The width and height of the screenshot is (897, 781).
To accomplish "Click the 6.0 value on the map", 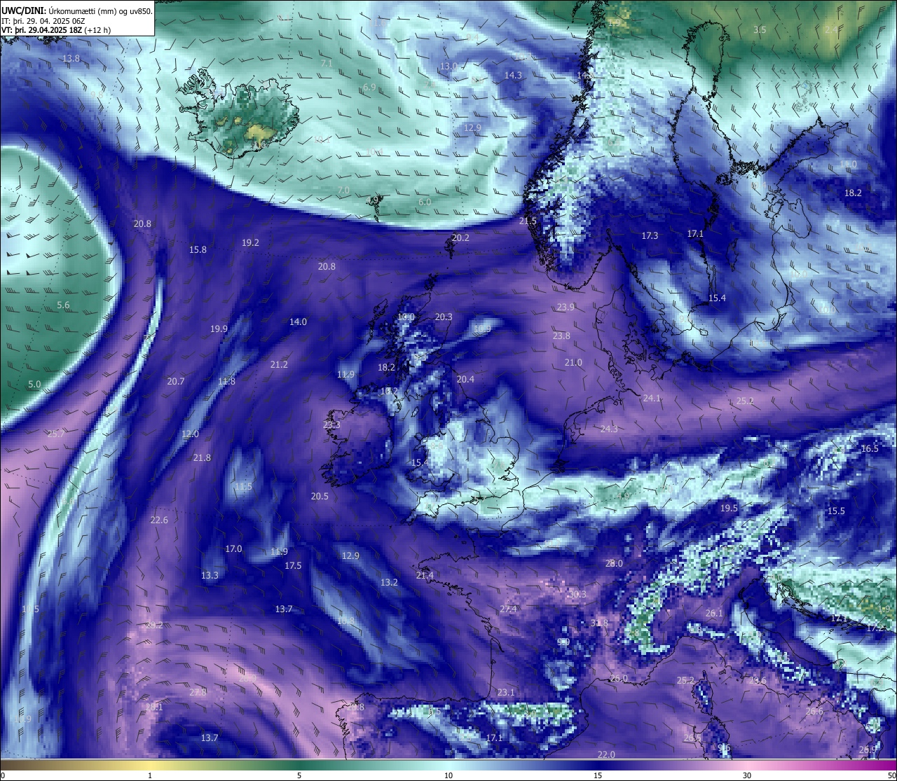I will tap(425, 202).
